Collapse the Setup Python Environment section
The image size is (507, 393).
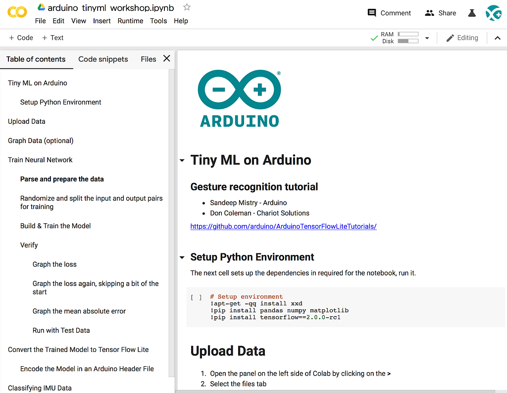click(x=182, y=257)
